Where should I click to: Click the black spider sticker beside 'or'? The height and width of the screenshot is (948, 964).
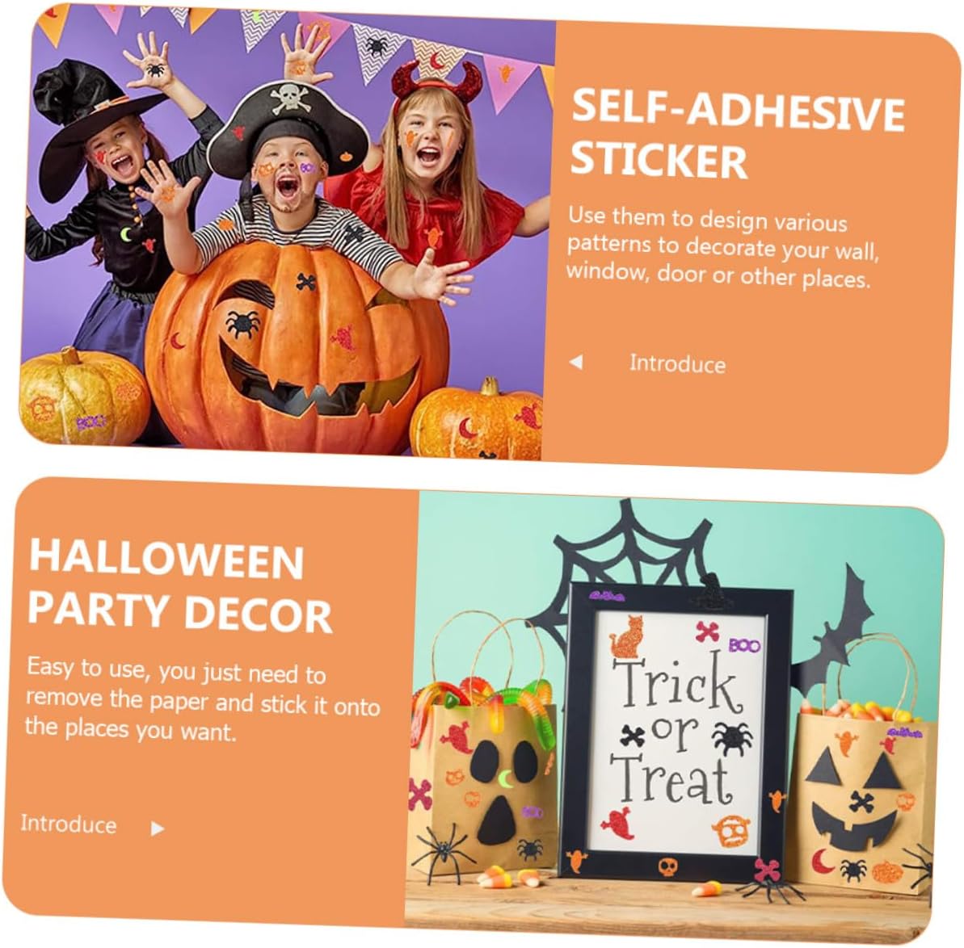pos(732,737)
